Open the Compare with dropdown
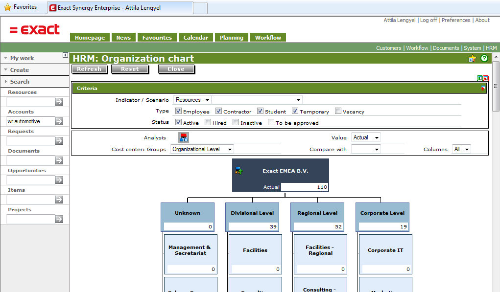This screenshot has height=292, width=500. click(x=366, y=149)
